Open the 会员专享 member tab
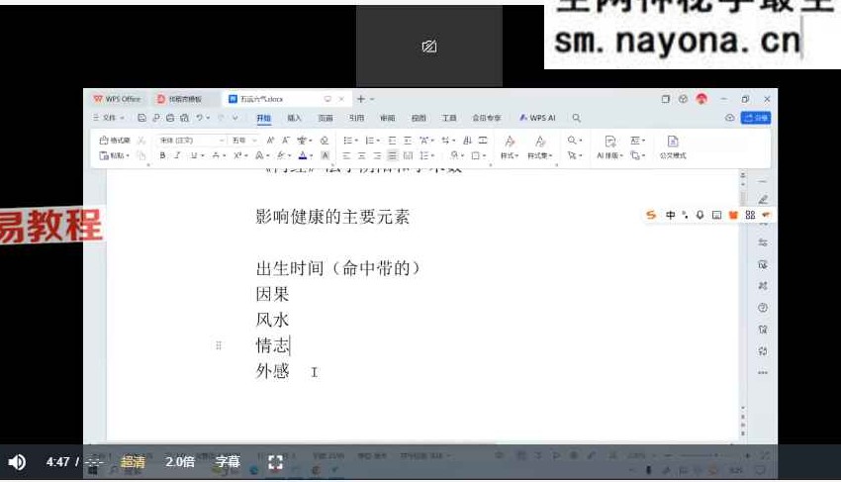 487,118
